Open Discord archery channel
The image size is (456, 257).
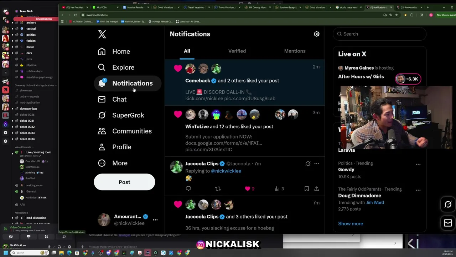(x=31, y=22)
